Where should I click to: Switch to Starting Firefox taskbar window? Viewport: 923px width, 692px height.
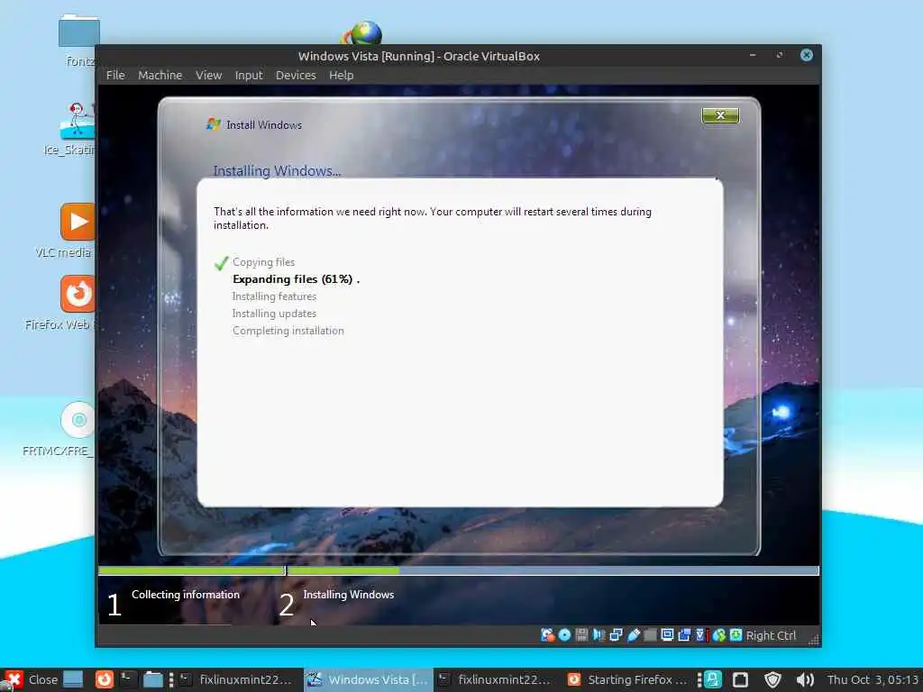coord(627,679)
